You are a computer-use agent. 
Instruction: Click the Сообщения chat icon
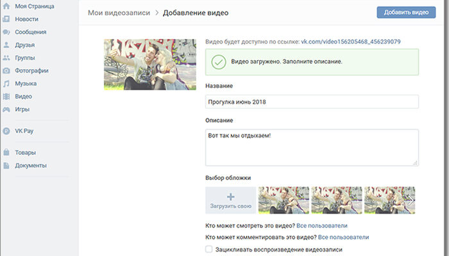tap(6, 32)
